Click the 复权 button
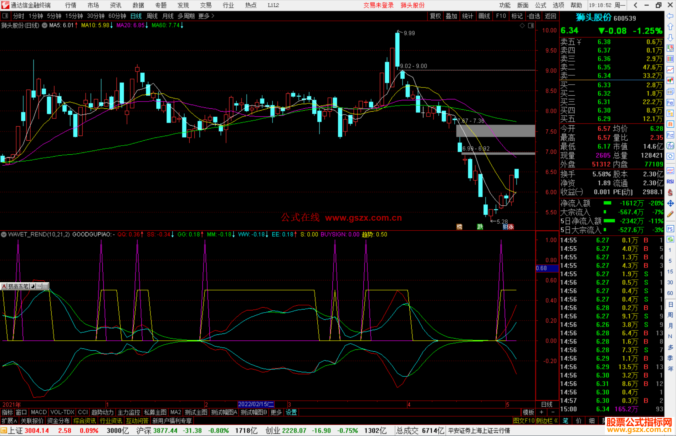Viewport: 676px width, 436px height. pos(435,16)
